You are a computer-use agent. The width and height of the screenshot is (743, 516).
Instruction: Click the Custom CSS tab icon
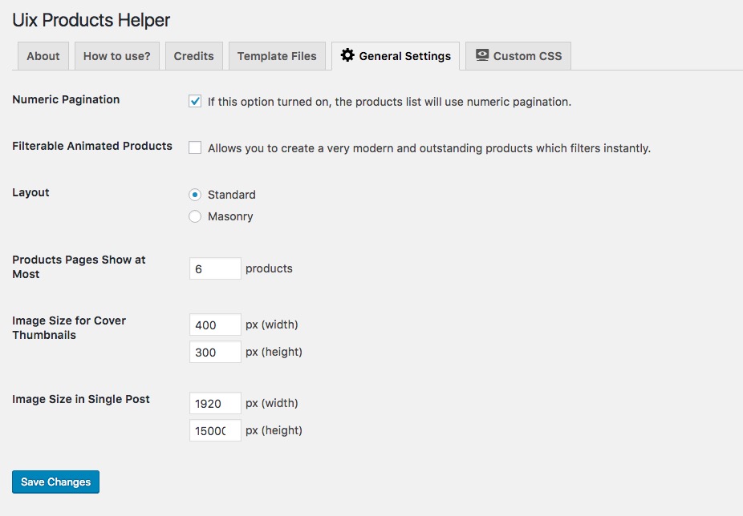482,55
